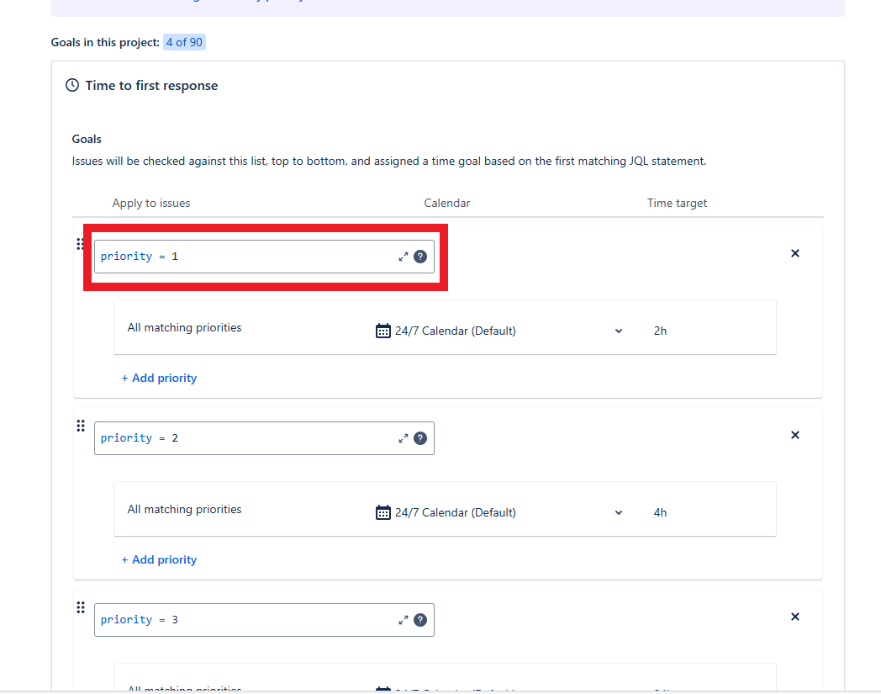Open help for the priority = 2 JQL field

click(x=420, y=438)
